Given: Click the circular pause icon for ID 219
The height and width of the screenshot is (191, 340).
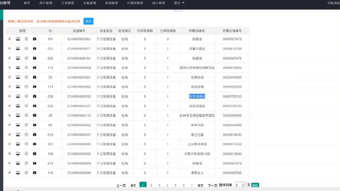Looking at the screenshot, I should click(26, 135).
